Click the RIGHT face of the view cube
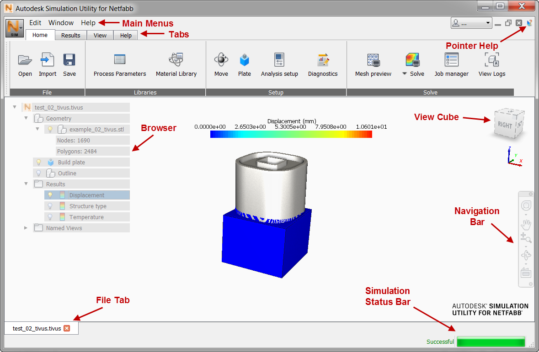The height and width of the screenshot is (352, 539). [x=505, y=125]
